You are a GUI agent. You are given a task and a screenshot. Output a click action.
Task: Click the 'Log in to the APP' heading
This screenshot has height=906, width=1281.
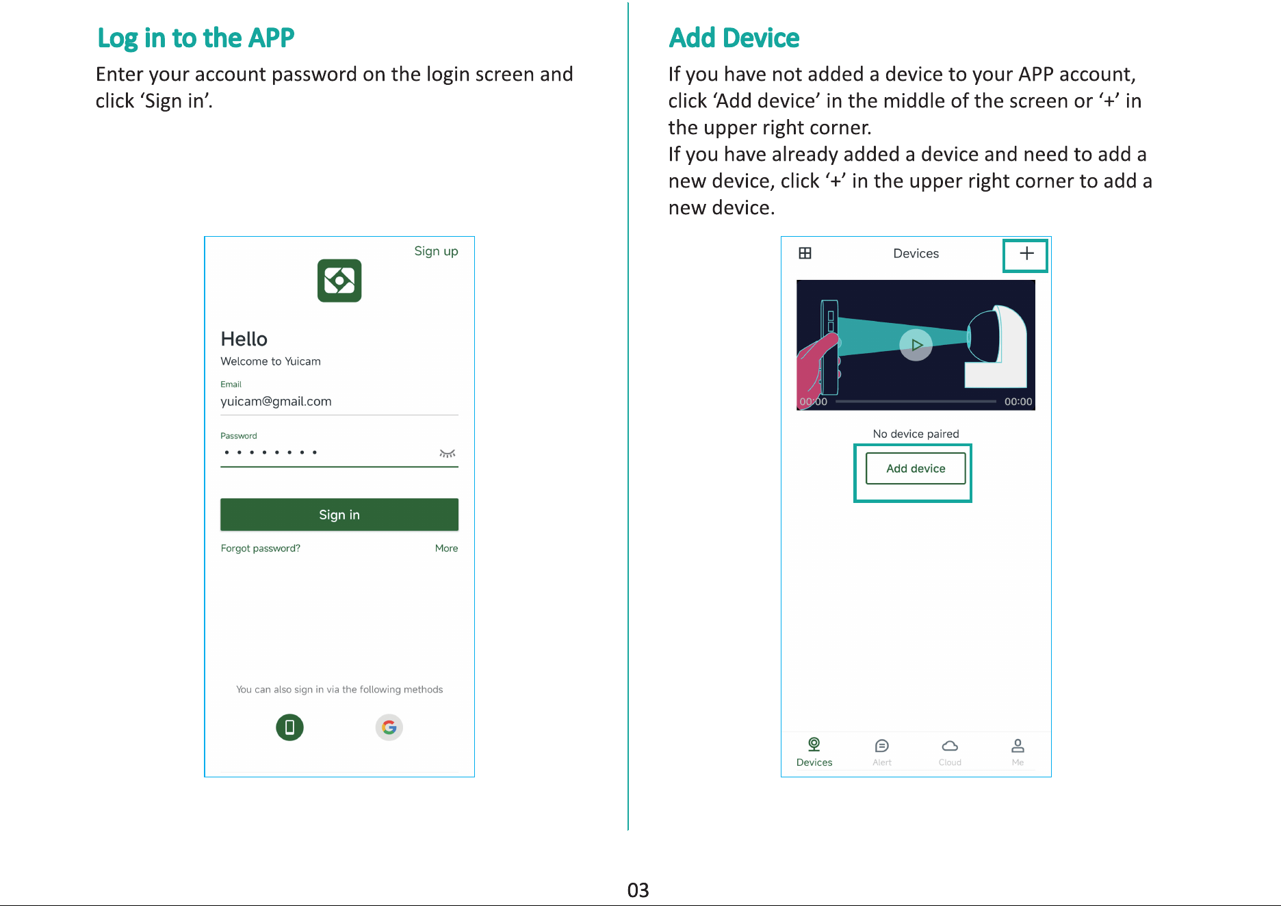point(196,38)
